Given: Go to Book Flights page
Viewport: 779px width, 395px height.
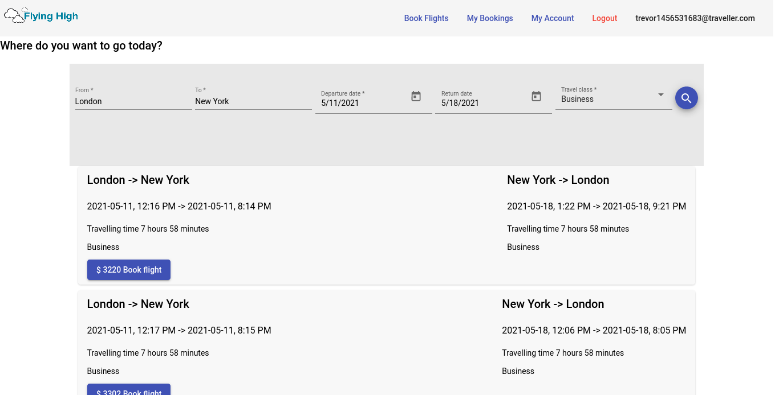Looking at the screenshot, I should point(426,18).
